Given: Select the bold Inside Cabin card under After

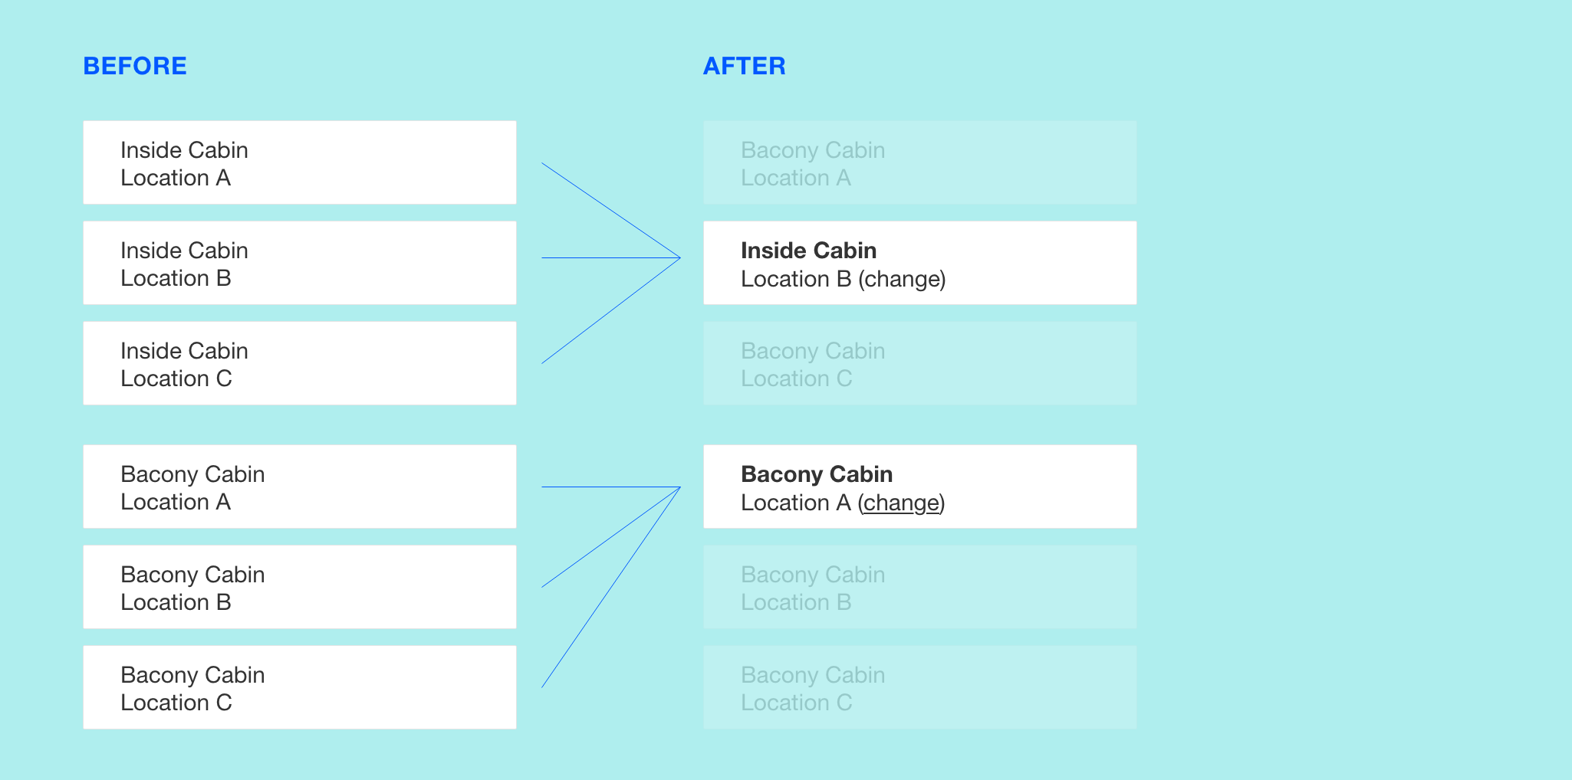Looking at the screenshot, I should click(920, 263).
